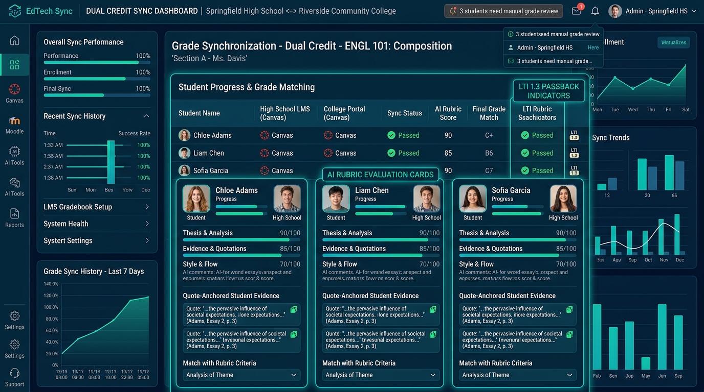Viewport: 704px width, 392px height.
Task: Open the Analysis of Theme dropdown in Chloe Adams's card
Action: pyautogui.click(x=241, y=375)
